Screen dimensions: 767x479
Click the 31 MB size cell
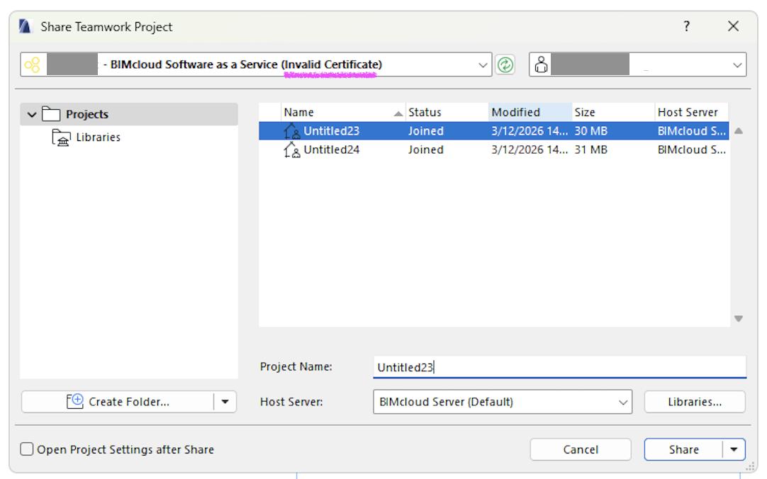point(591,150)
